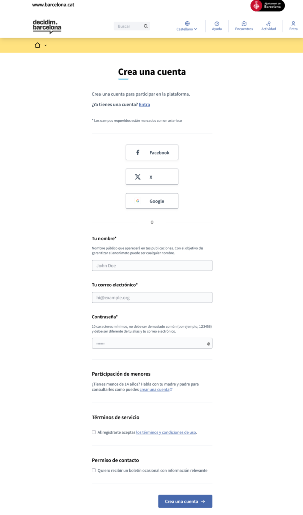This screenshot has height=515, width=303.
Task: Click the search magnifier icon
Action: 146,26
